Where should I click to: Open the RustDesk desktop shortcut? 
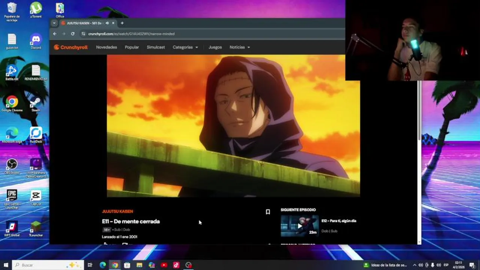pyautogui.click(x=36, y=135)
